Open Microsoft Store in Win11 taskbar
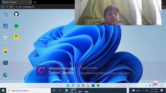166x93 pixels. click(x=93, y=85)
